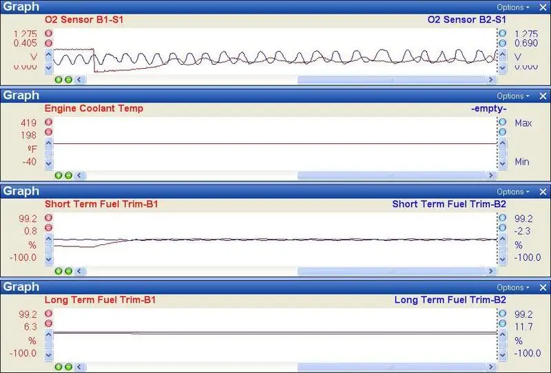Open Options menu of Long Term Fuel Trim graph
The height and width of the screenshot is (373, 551).
tap(512, 288)
